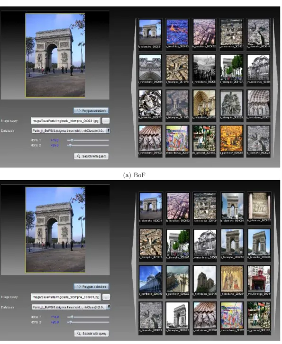282x344 pixels.
Task: Click the query image preview in the second window
Action: point(55,230)
